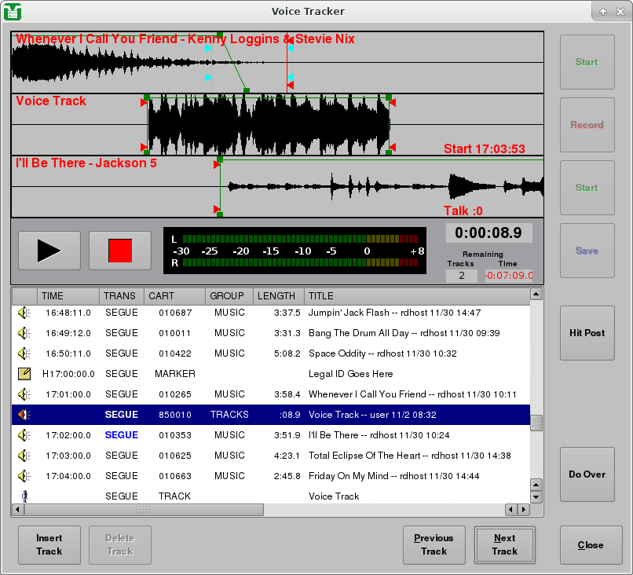Click the speaker icon beside Jumpin' Jack Flash
The width and height of the screenshot is (633, 575).
pos(24,312)
